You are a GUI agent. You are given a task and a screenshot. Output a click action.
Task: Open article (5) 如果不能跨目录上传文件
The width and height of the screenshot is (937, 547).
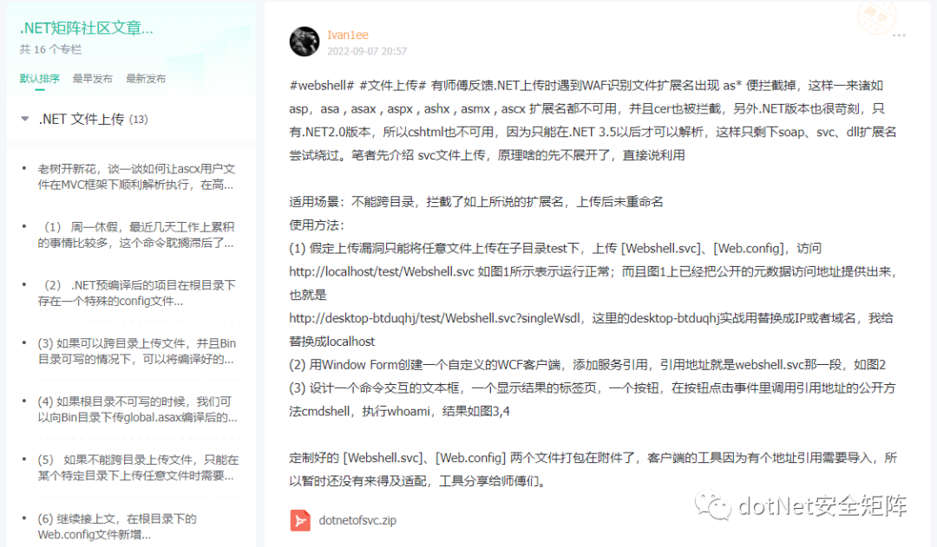click(x=137, y=467)
